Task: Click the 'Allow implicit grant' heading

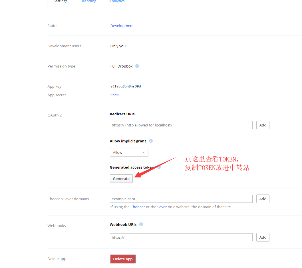Action: 128,141
